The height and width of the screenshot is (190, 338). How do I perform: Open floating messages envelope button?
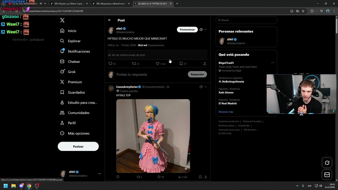[x=327, y=175]
